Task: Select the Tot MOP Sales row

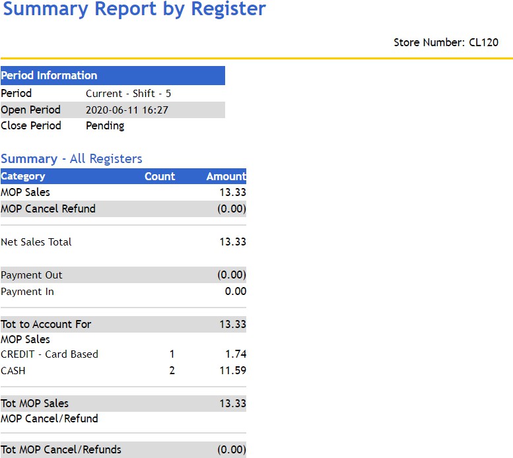Action: (123, 403)
